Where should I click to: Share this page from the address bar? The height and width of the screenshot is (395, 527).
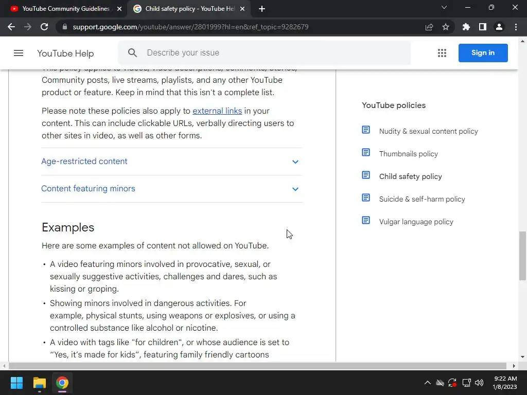(x=429, y=27)
